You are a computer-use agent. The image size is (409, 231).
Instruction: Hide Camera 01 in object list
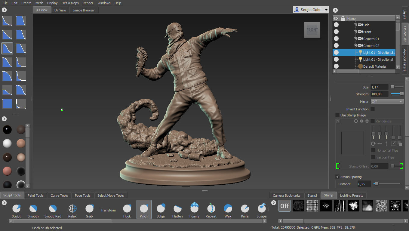[336, 38]
